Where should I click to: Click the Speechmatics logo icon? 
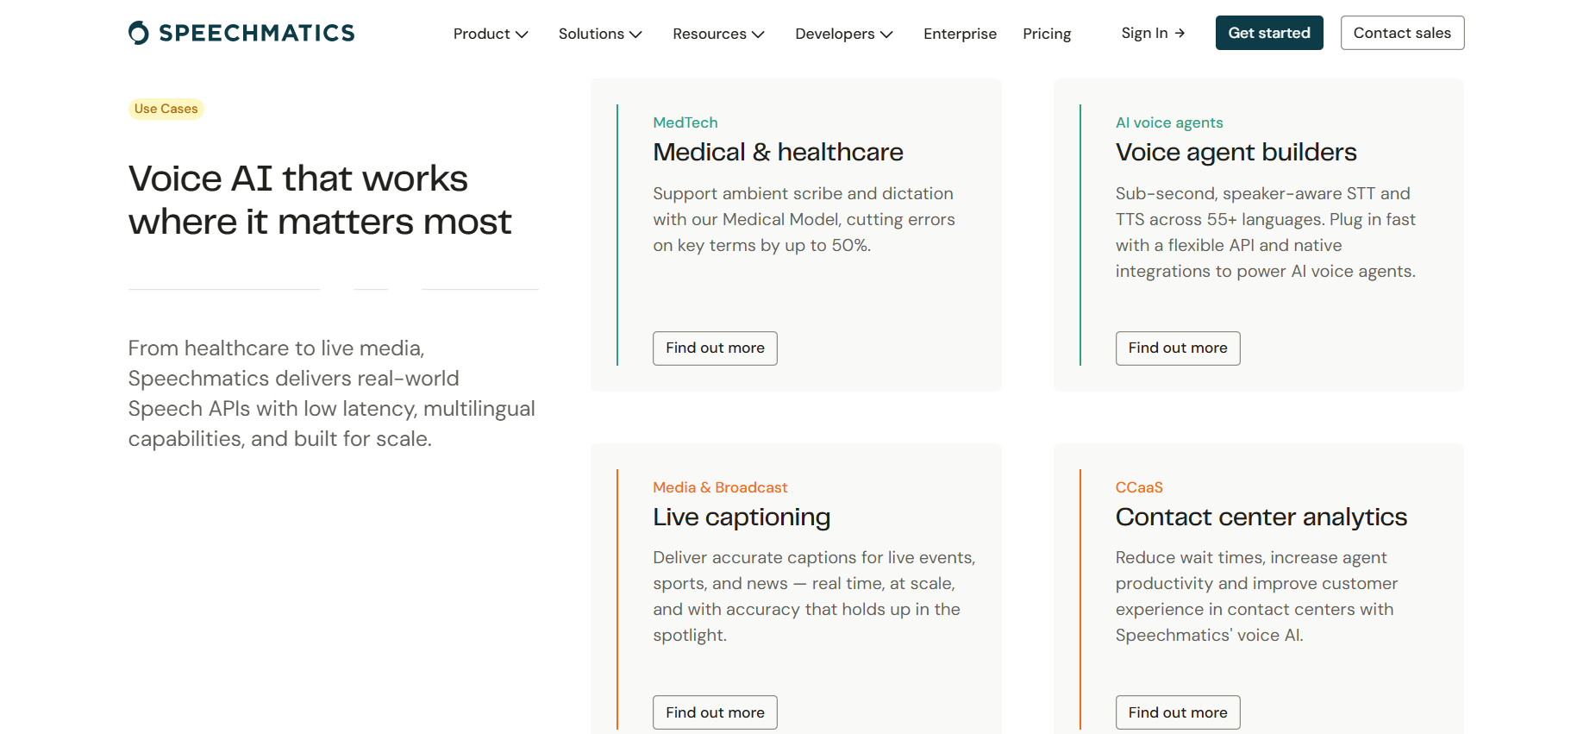point(139,33)
